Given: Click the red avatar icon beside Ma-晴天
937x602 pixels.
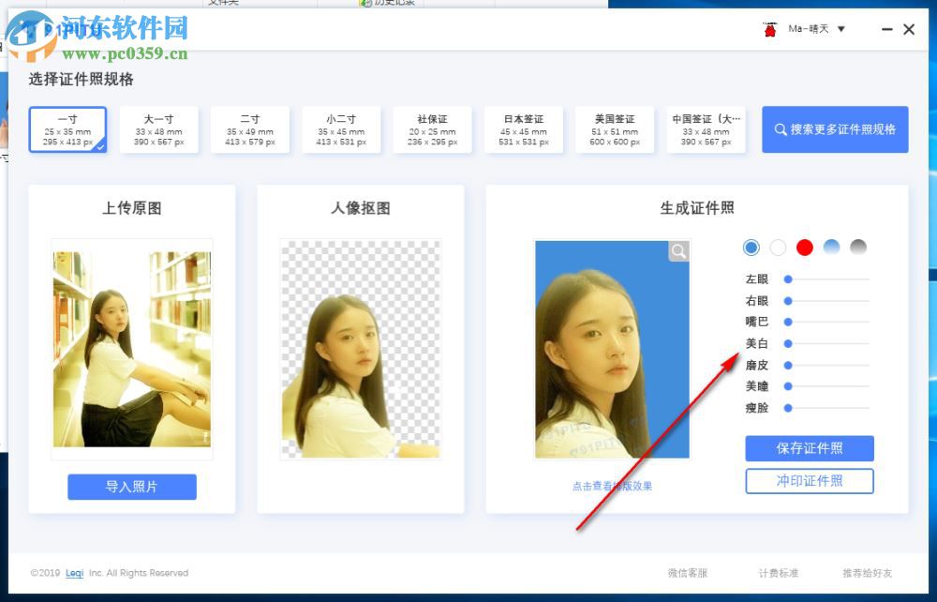Looking at the screenshot, I should coord(770,29).
